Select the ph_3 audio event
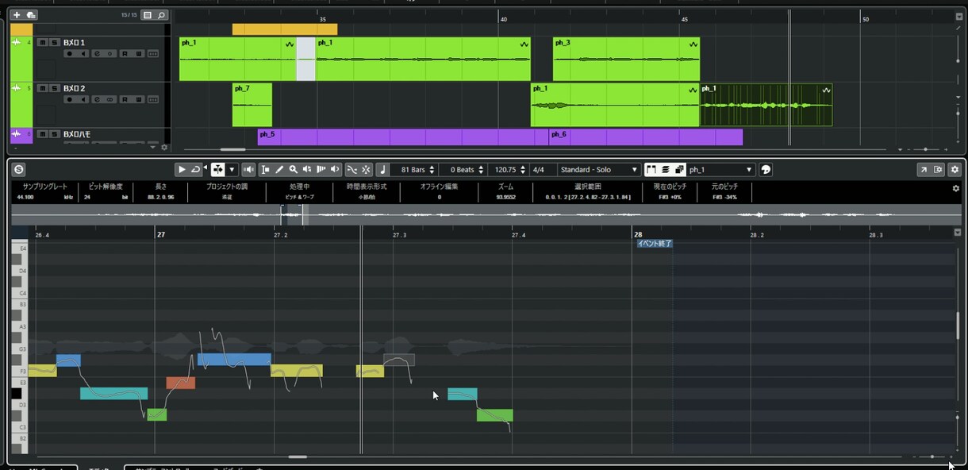Image resolution: width=968 pixels, height=470 pixels. coord(627,59)
